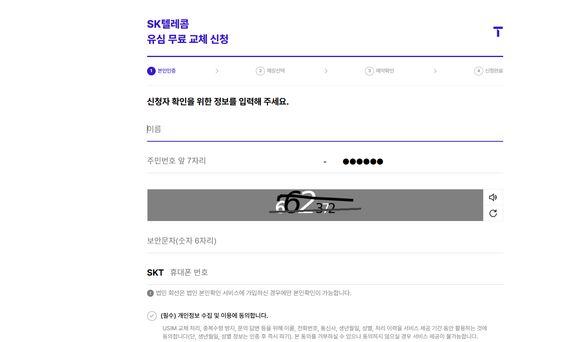Click the SK텔레콤 유심 무료 교체 신청 title

click(x=188, y=32)
